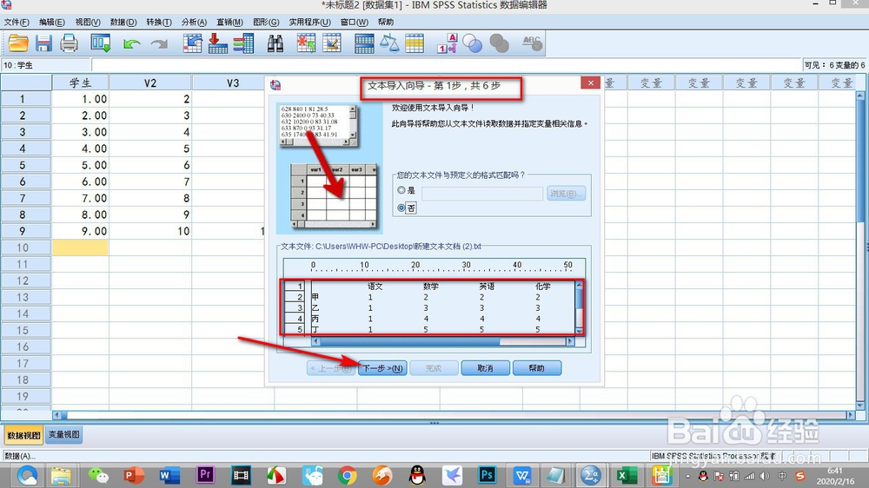This screenshot has width=869, height=488.
Task: Find with the binoculars icon
Action: (275, 43)
